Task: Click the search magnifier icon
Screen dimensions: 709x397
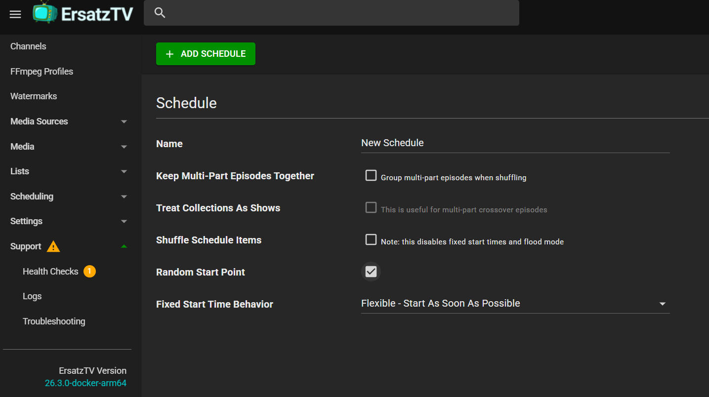Action: pyautogui.click(x=160, y=13)
